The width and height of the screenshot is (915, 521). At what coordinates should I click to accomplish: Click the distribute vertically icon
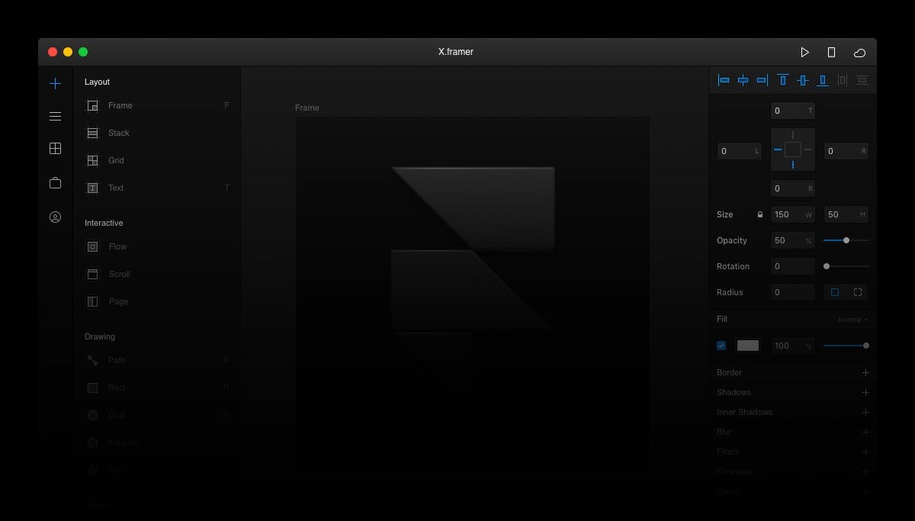click(x=862, y=80)
